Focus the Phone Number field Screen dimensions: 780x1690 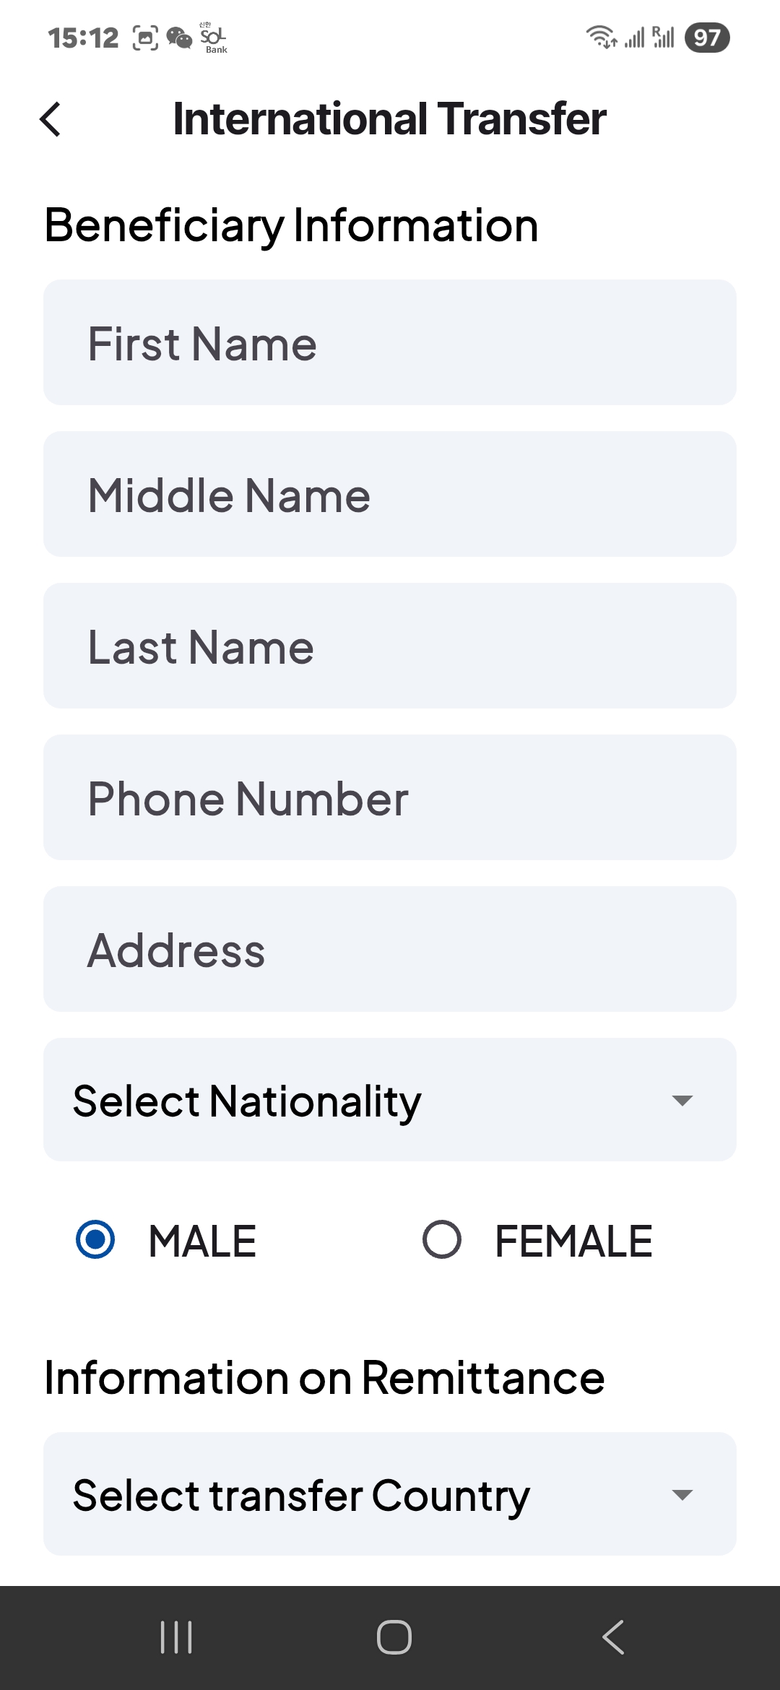[x=390, y=797]
